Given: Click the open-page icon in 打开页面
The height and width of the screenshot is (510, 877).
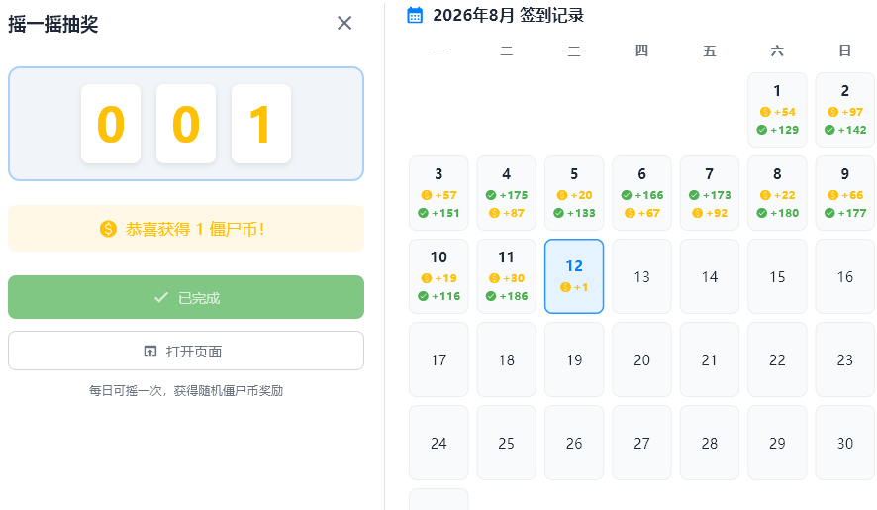Looking at the screenshot, I should point(149,351).
